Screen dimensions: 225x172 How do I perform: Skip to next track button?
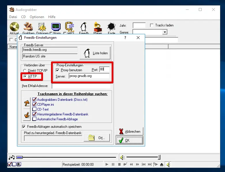[149, 165]
